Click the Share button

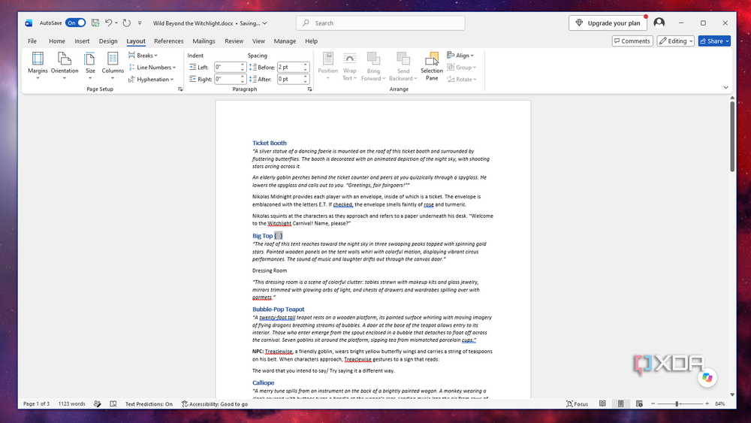(x=714, y=41)
